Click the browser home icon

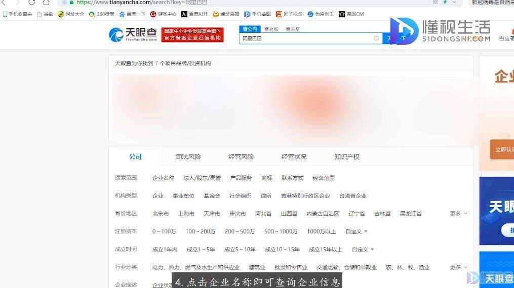[46, 3]
